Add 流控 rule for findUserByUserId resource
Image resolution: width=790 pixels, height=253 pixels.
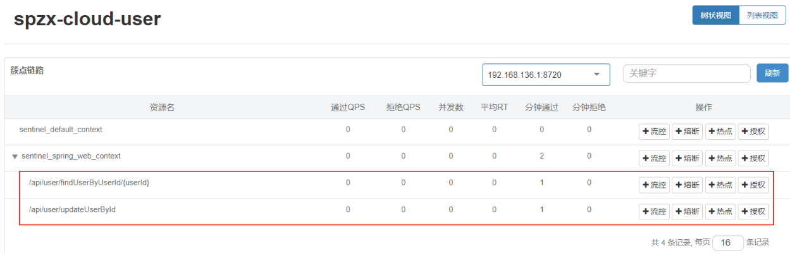pos(654,185)
